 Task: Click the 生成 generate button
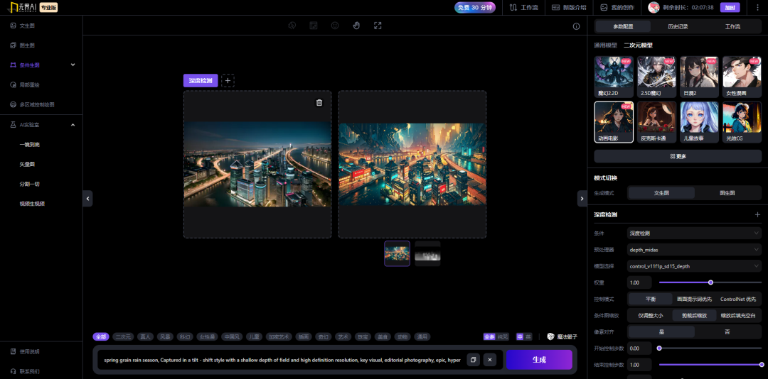coord(539,359)
